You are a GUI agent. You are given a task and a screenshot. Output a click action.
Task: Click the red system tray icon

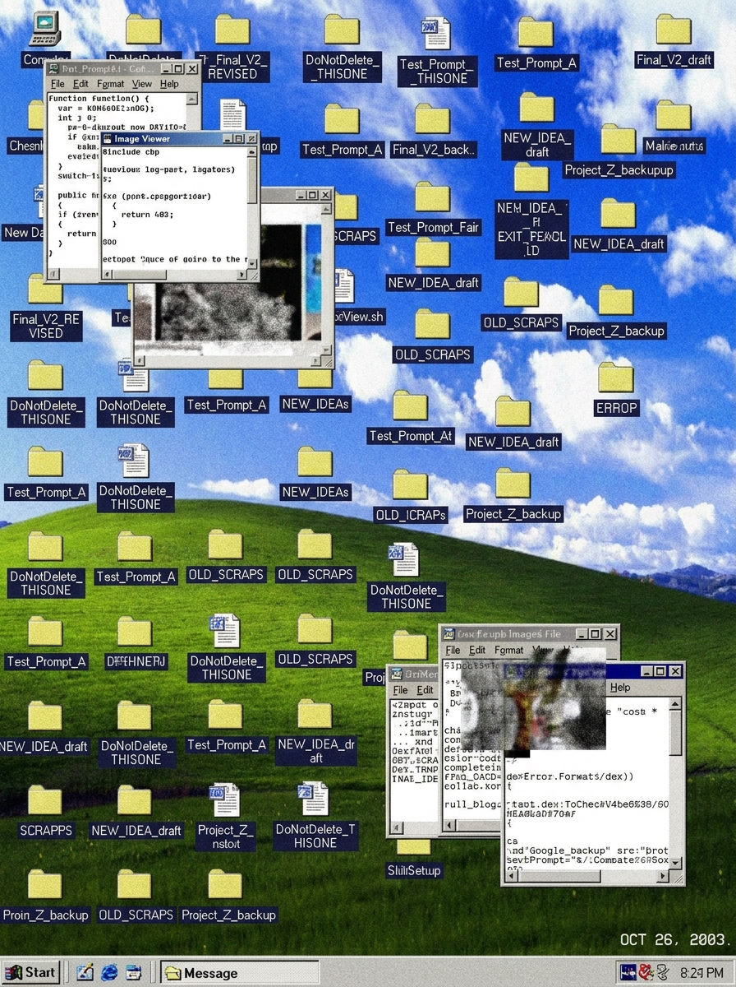(x=646, y=973)
